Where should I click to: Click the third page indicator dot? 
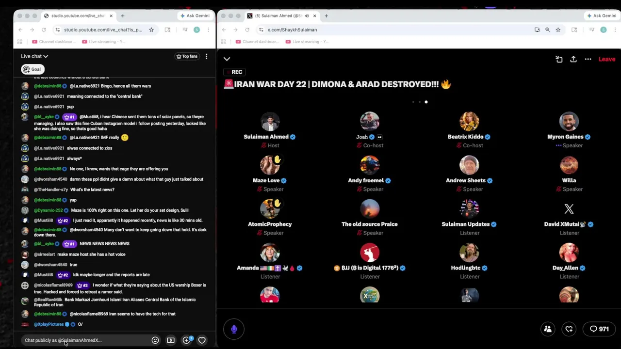pyautogui.click(x=426, y=102)
